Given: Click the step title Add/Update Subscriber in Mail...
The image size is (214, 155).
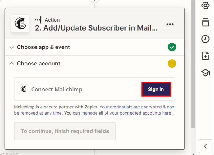Looking at the screenshot, I should 96,28.
